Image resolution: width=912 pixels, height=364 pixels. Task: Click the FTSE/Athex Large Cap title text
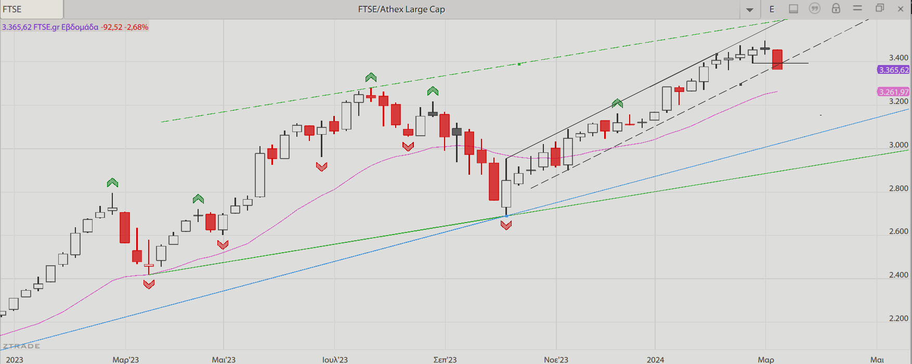401,9
